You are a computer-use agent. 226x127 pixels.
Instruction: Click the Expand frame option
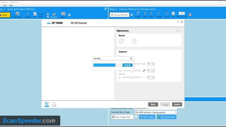[x=41, y=14]
